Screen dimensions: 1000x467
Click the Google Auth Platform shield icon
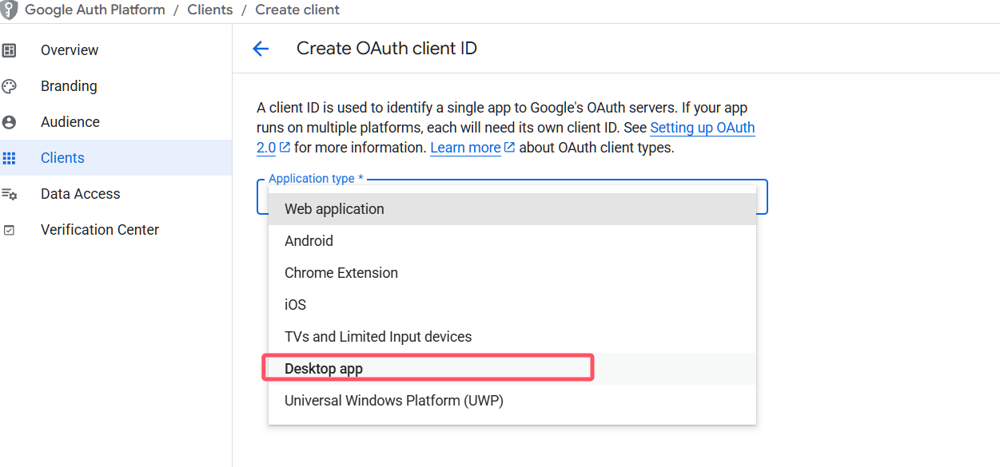(8, 10)
